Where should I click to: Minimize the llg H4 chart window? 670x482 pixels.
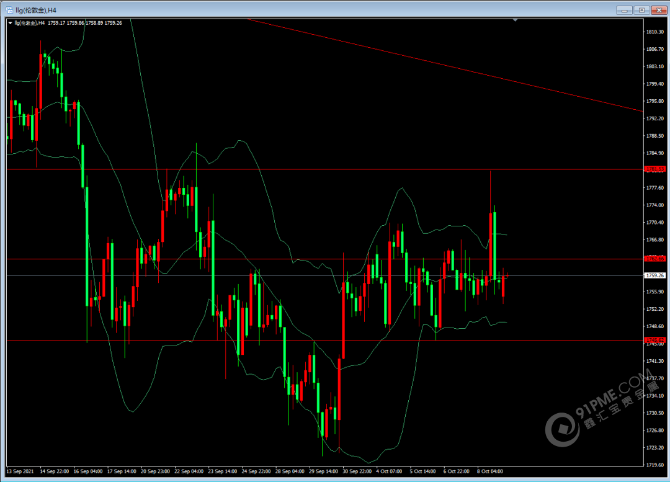coord(624,10)
